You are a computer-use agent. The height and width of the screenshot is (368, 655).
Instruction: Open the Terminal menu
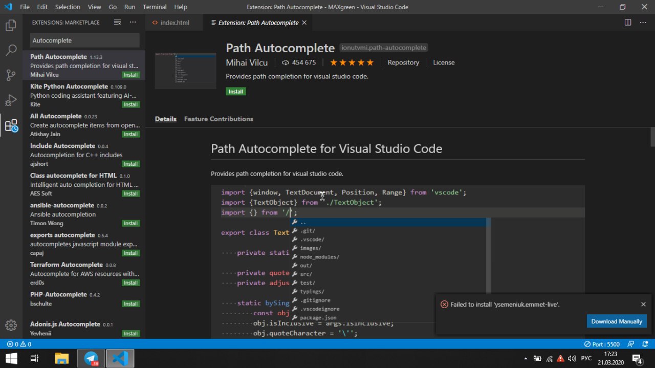tap(155, 7)
